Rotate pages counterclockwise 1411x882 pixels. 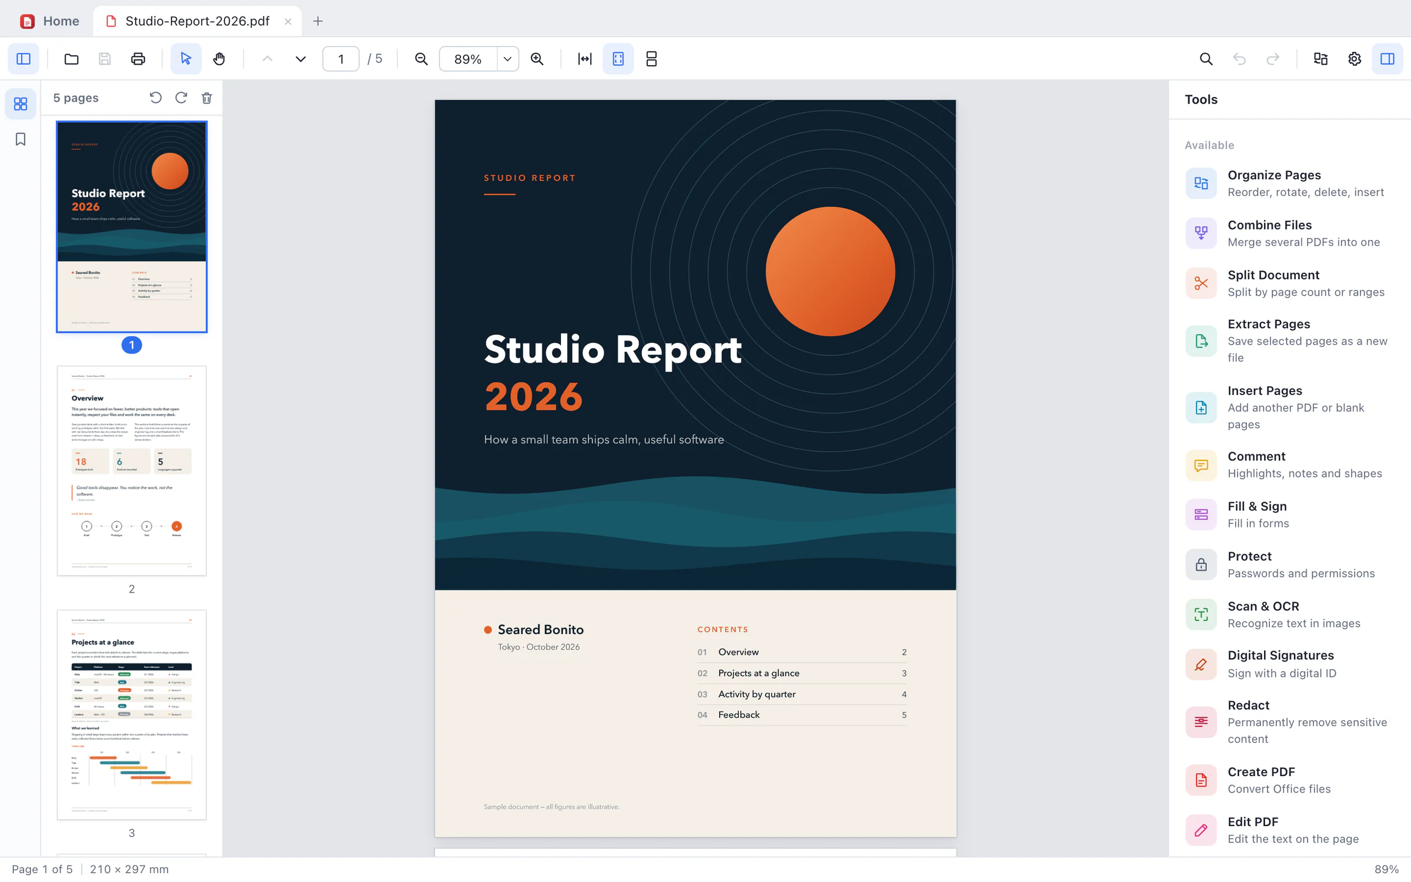tap(155, 98)
